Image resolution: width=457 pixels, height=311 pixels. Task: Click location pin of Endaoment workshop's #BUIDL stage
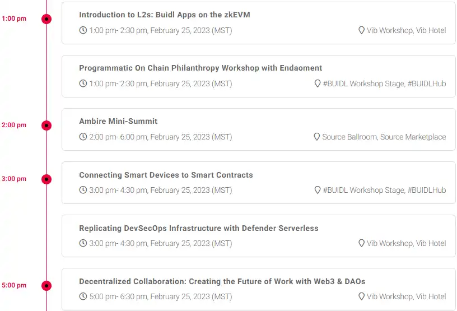tap(318, 83)
